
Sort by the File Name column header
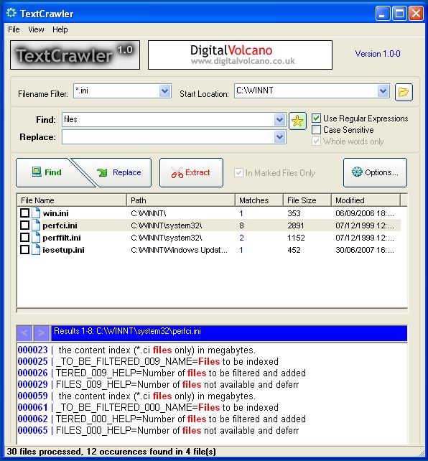point(72,200)
